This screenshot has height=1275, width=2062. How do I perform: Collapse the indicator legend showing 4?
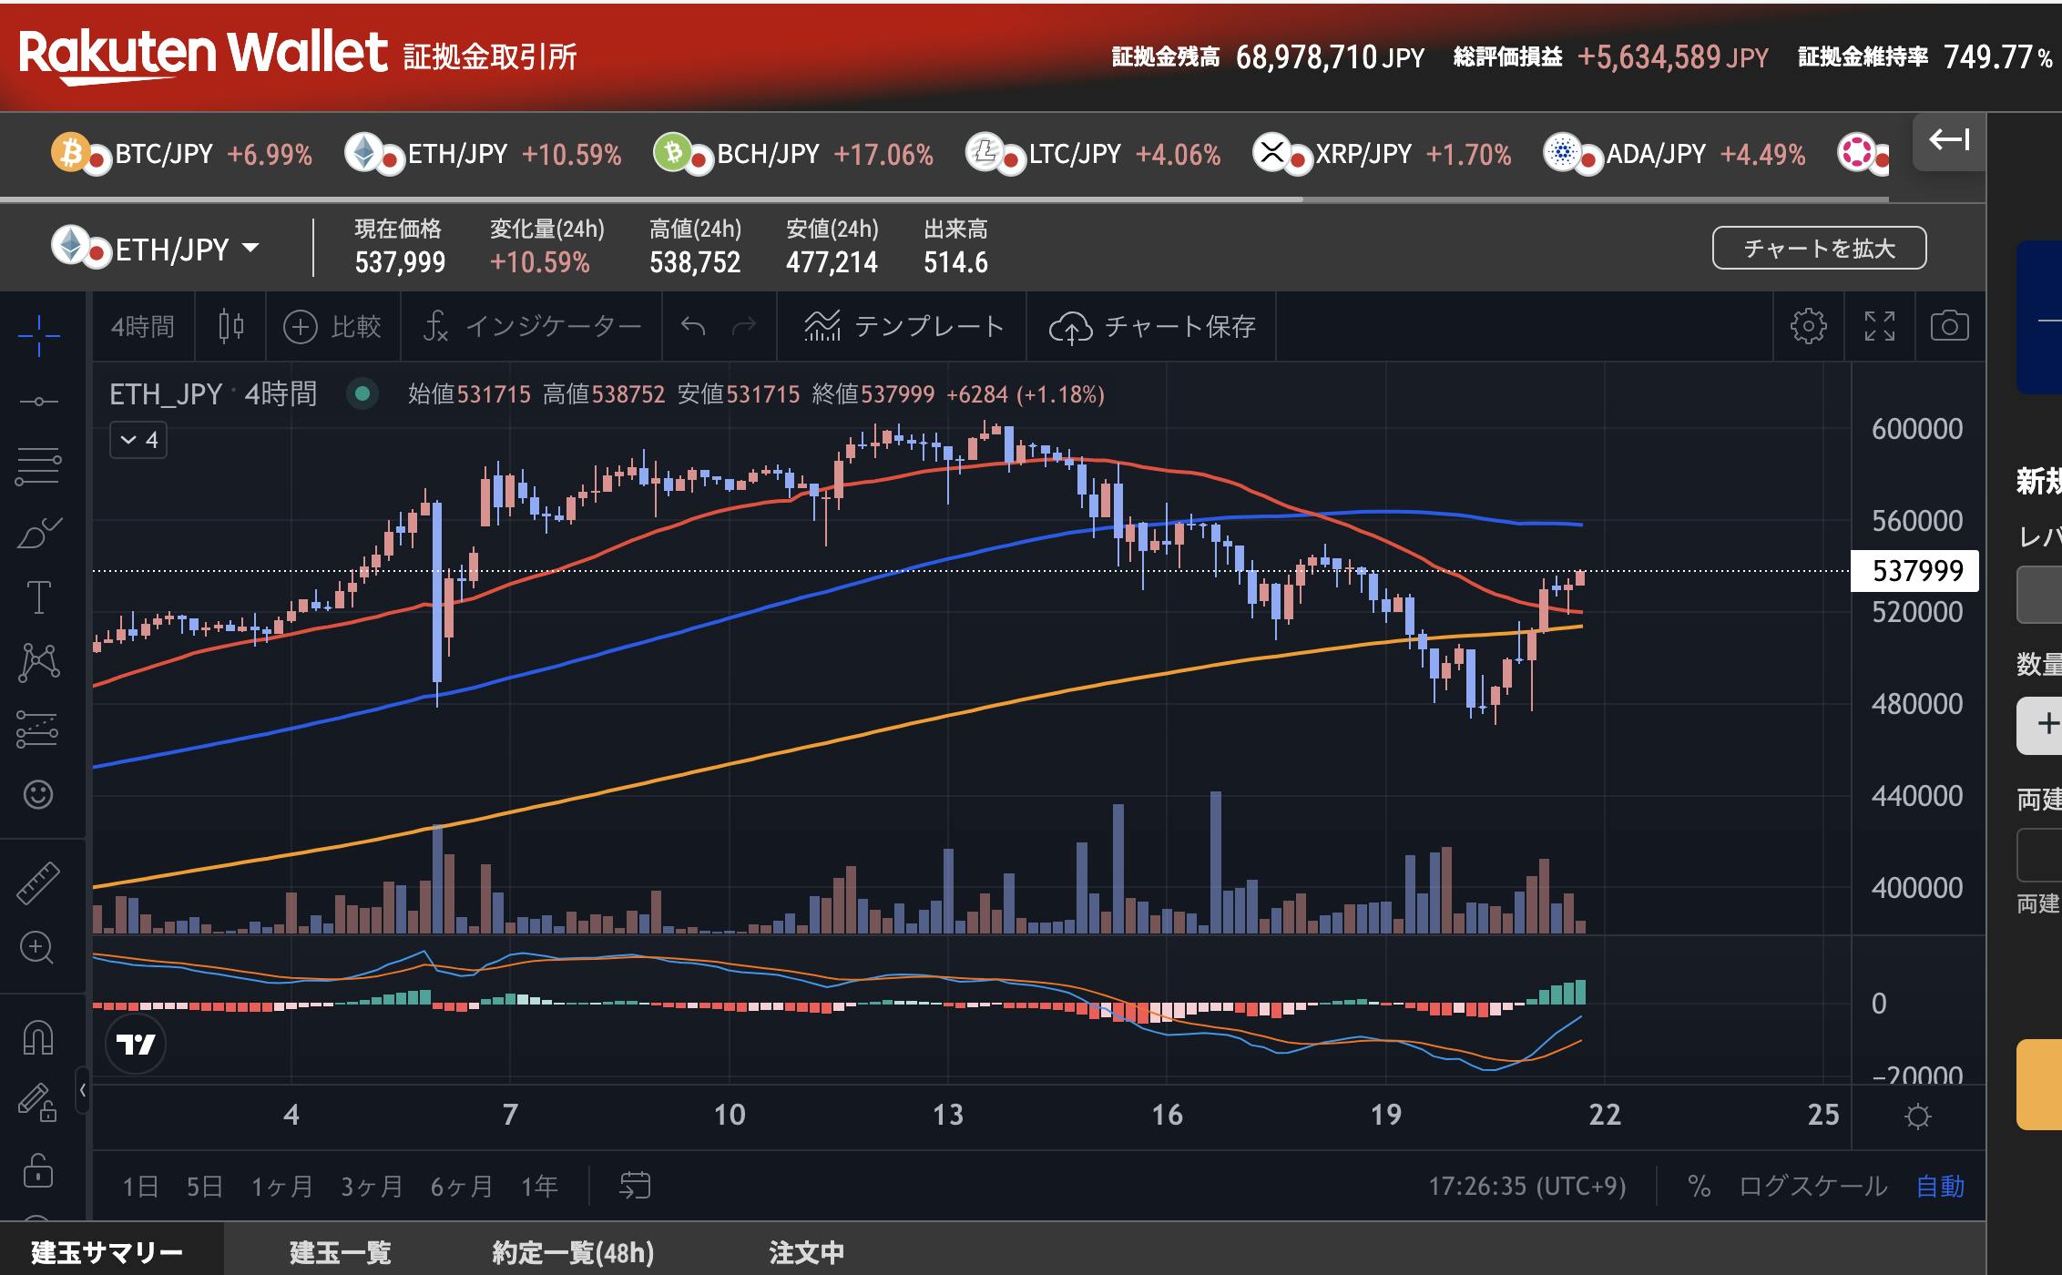[138, 440]
